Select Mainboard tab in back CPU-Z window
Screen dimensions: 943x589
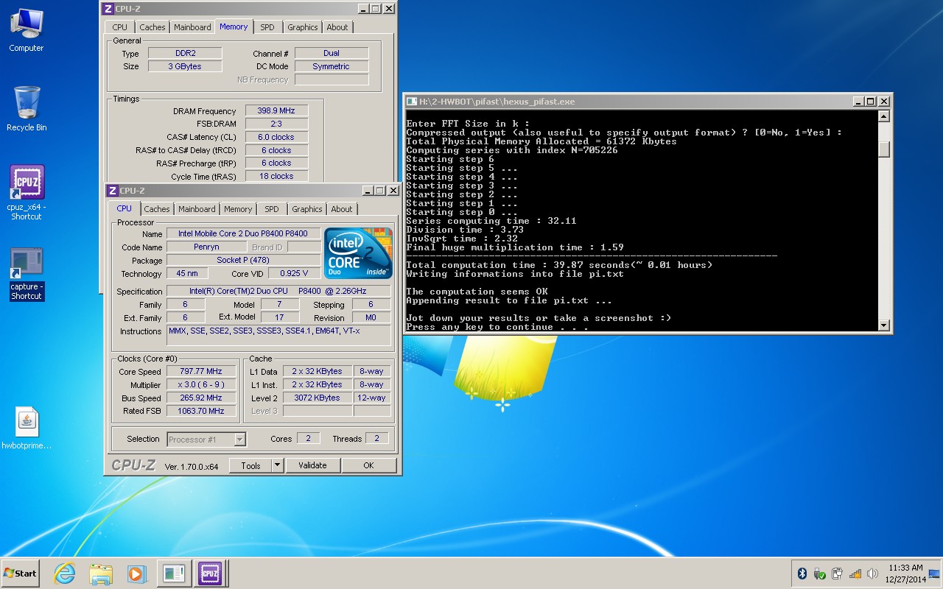pos(192,27)
